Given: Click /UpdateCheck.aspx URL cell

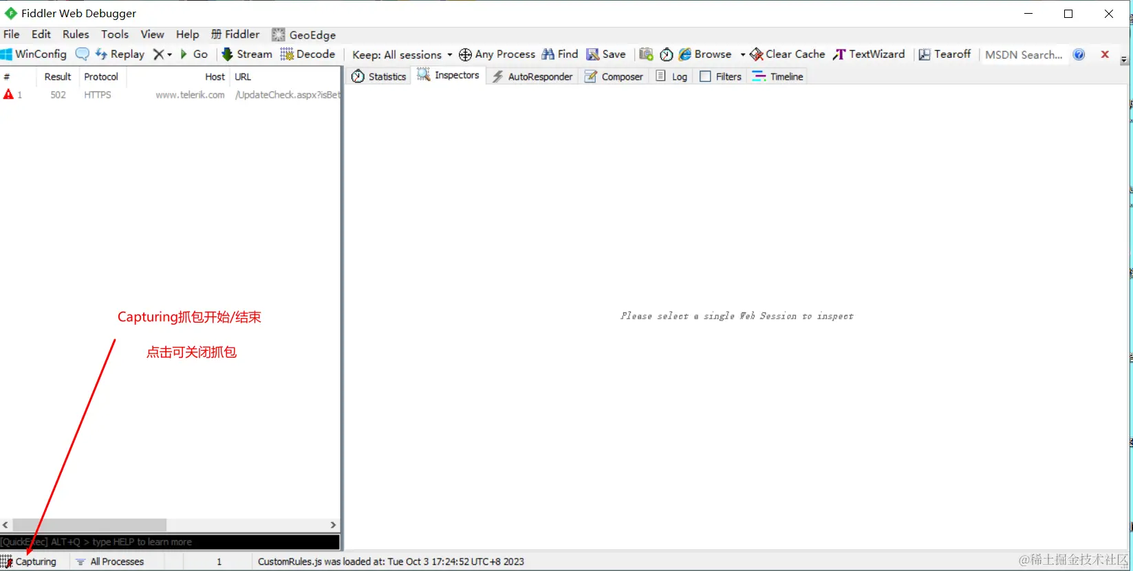Looking at the screenshot, I should [288, 95].
